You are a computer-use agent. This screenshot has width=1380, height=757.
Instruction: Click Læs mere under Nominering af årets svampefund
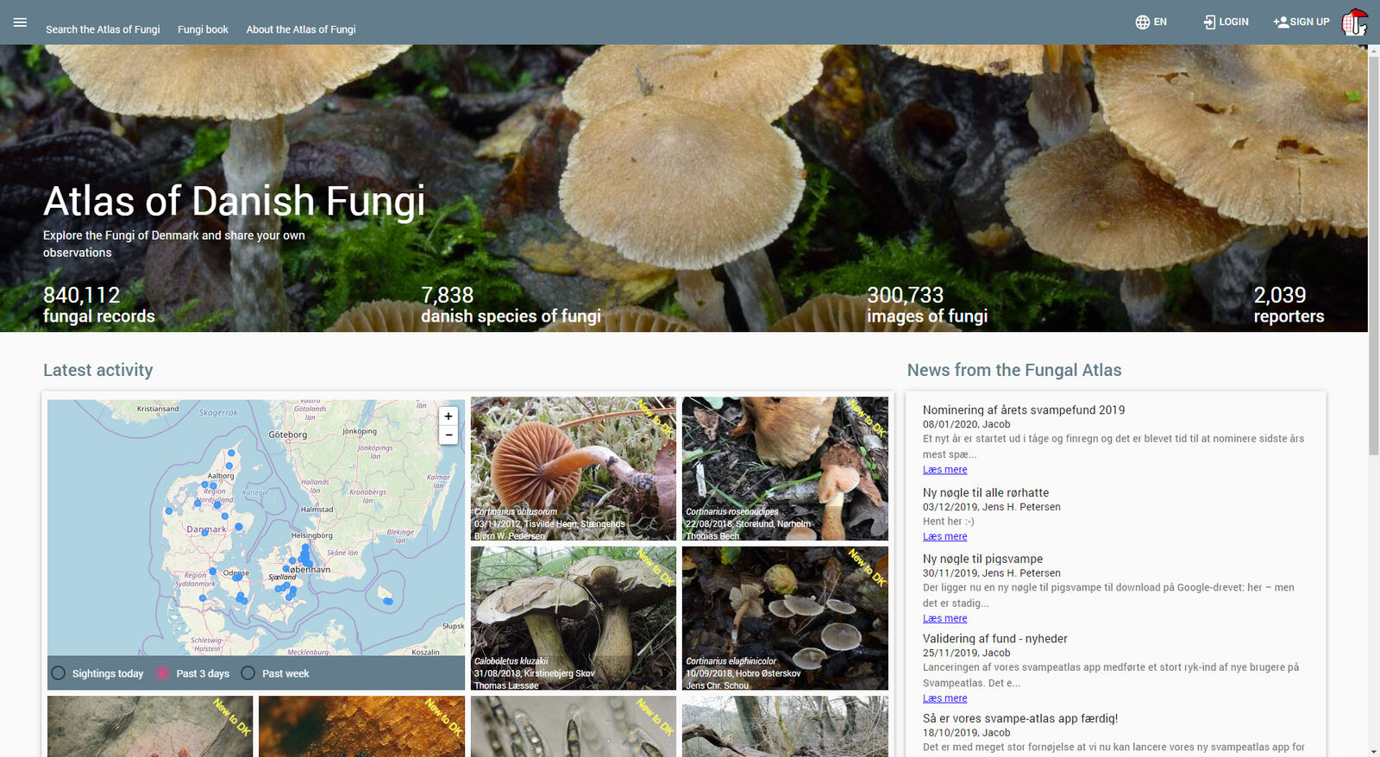point(944,470)
